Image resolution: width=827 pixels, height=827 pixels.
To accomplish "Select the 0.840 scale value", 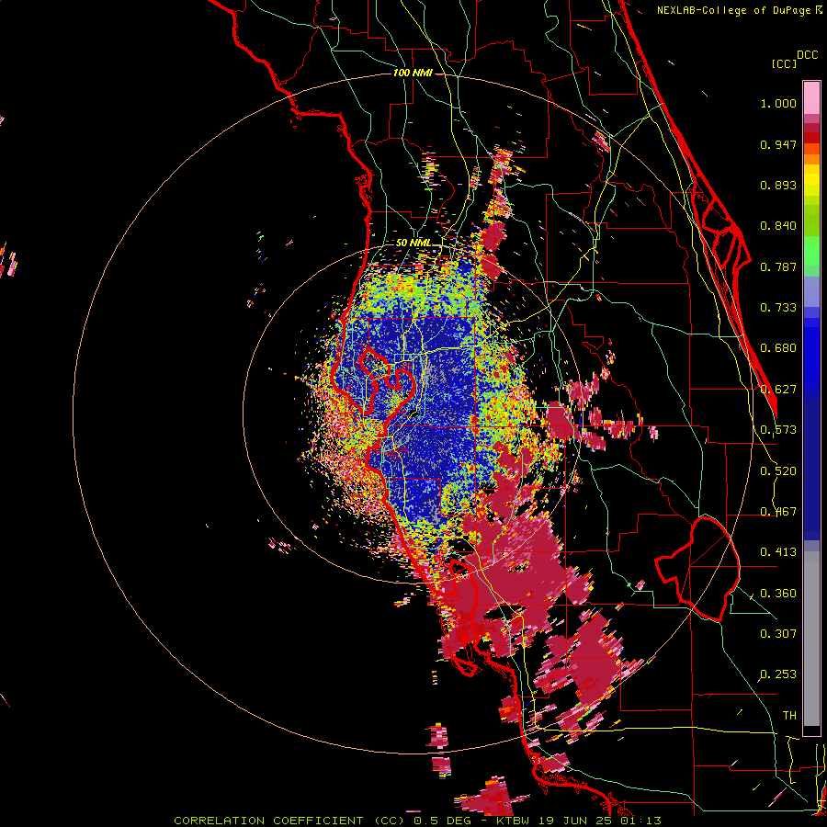I will 778,226.
